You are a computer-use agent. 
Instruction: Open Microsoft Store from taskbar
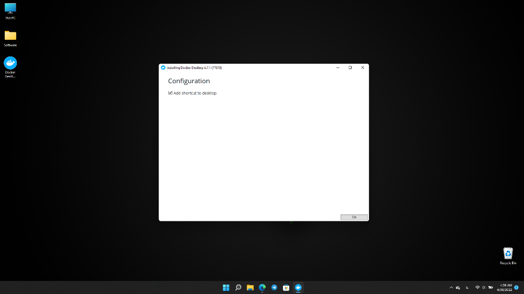click(286, 288)
